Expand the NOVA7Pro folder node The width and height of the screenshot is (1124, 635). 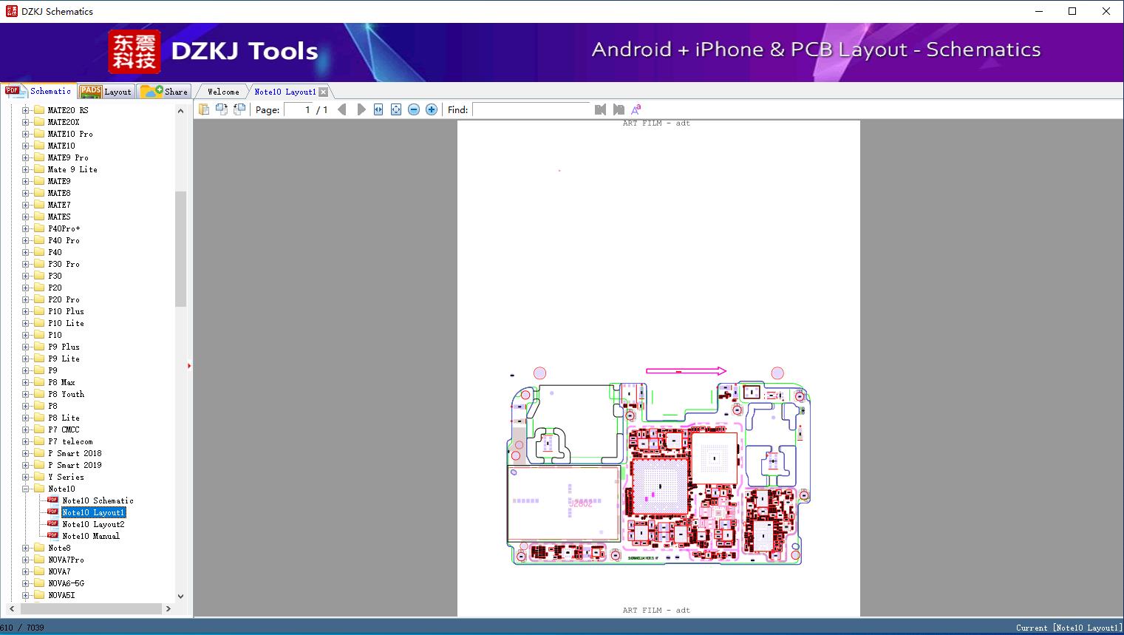pyautogui.click(x=26, y=560)
